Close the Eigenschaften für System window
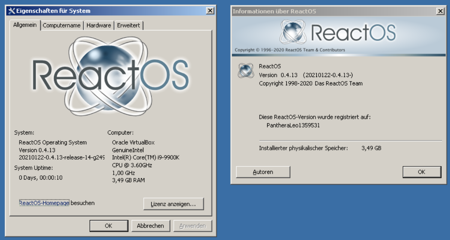The width and height of the screenshot is (450, 240). [210, 11]
